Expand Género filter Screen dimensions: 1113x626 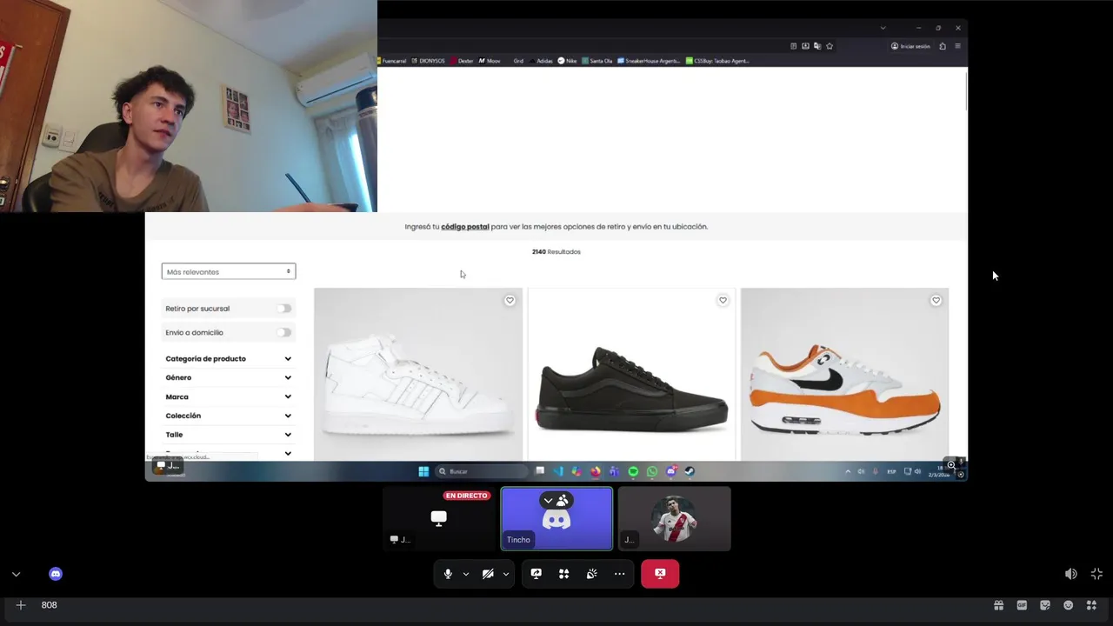(x=229, y=377)
